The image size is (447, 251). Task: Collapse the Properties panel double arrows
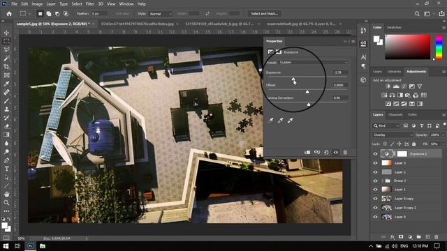point(345,41)
